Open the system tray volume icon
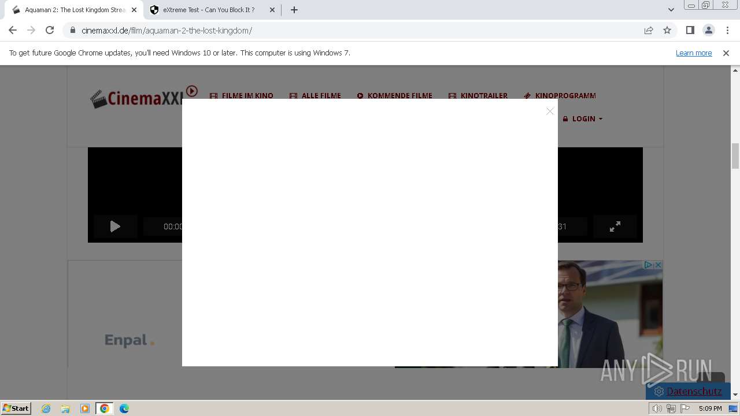This screenshot has width=740, height=416. [x=657, y=408]
